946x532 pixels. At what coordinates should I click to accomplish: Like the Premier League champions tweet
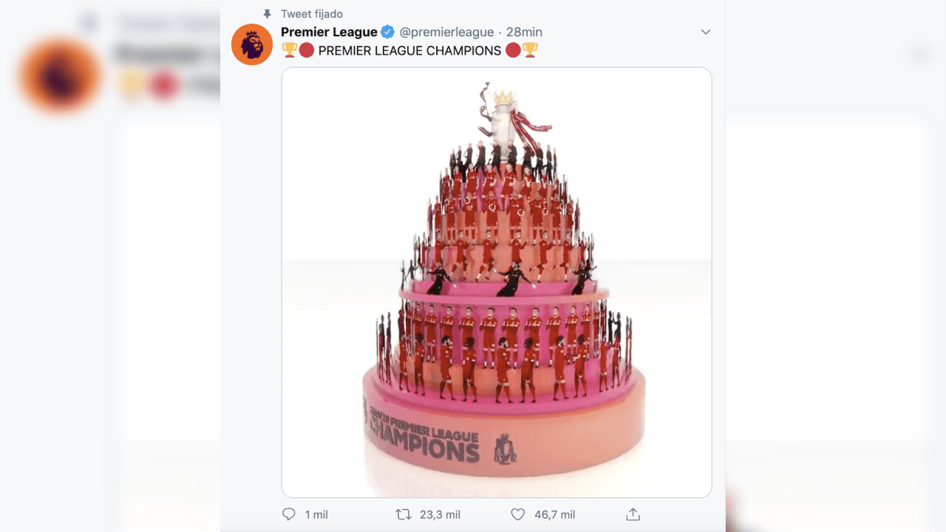(x=517, y=514)
